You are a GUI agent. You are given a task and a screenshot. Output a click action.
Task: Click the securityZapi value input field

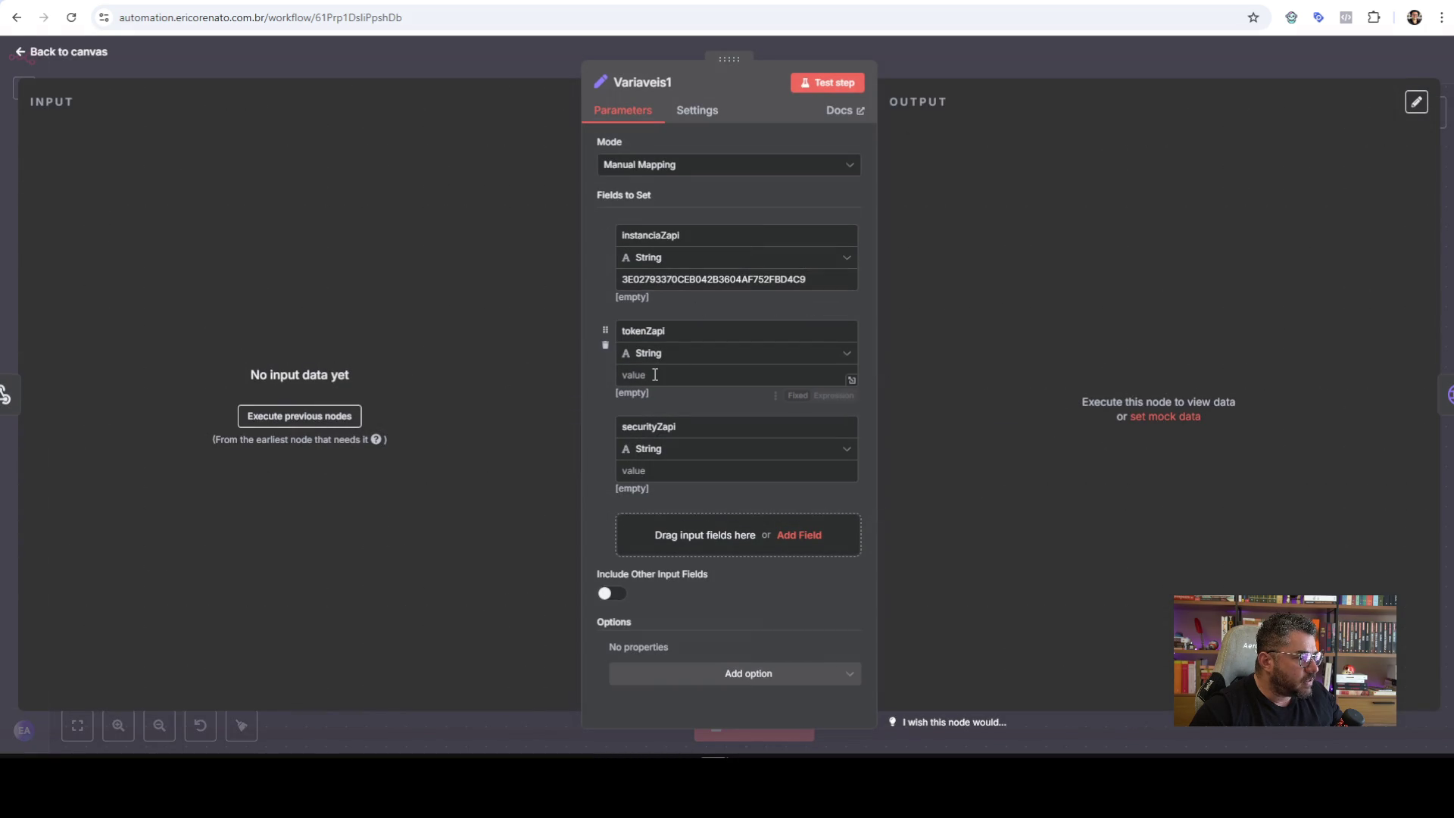[735, 471]
